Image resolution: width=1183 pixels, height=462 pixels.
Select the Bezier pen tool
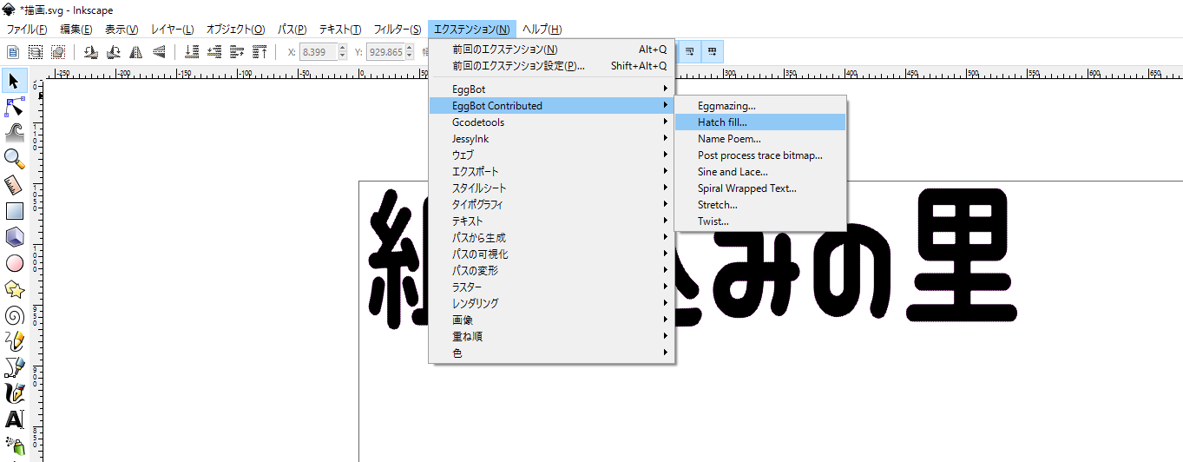click(14, 366)
